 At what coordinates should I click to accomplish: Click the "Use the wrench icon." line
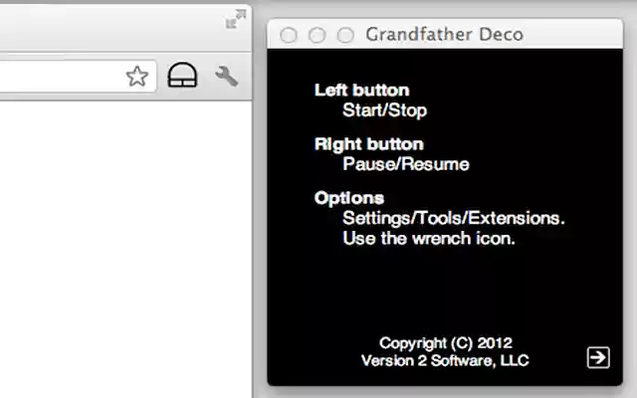(x=429, y=239)
